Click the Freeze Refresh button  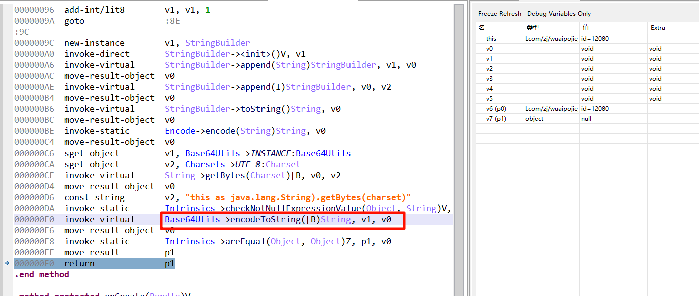click(499, 14)
